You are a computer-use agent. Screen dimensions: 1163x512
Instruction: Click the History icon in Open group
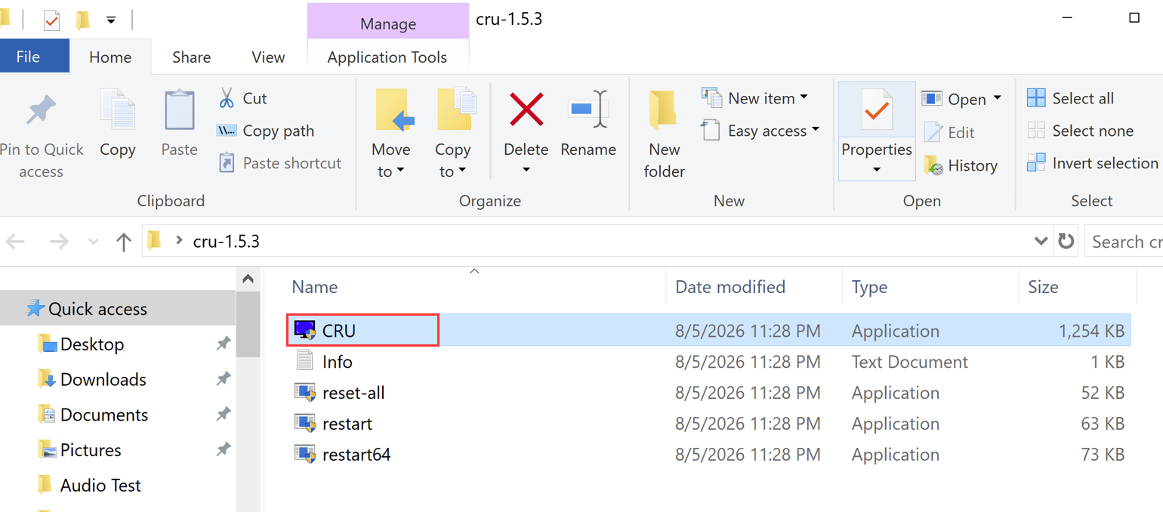(933, 165)
